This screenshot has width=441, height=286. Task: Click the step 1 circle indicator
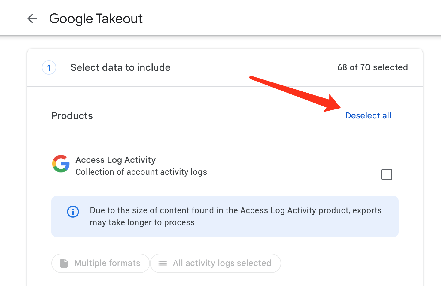point(49,67)
